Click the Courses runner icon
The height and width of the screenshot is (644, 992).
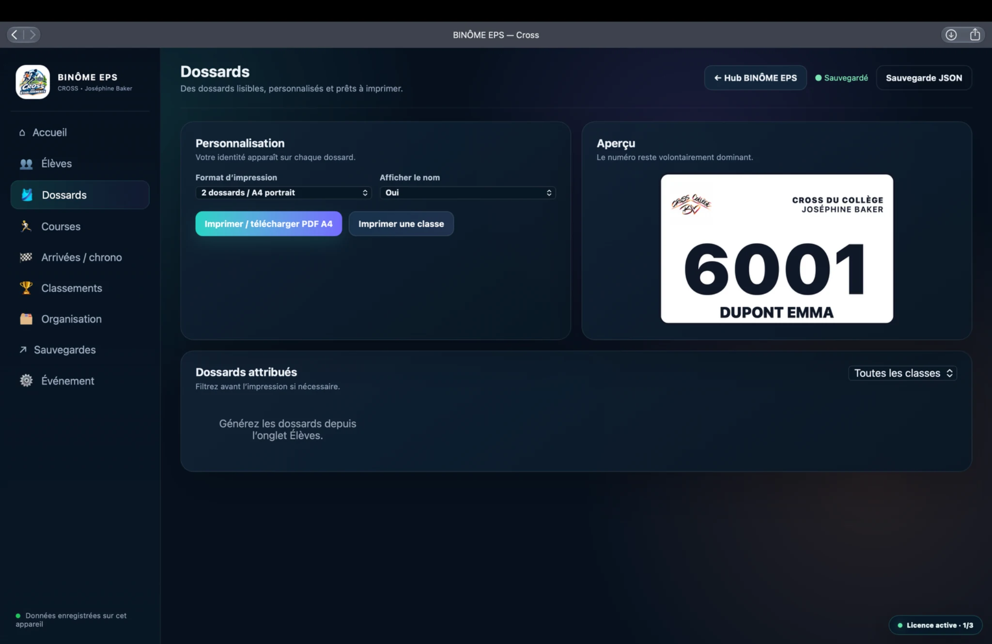tap(26, 226)
